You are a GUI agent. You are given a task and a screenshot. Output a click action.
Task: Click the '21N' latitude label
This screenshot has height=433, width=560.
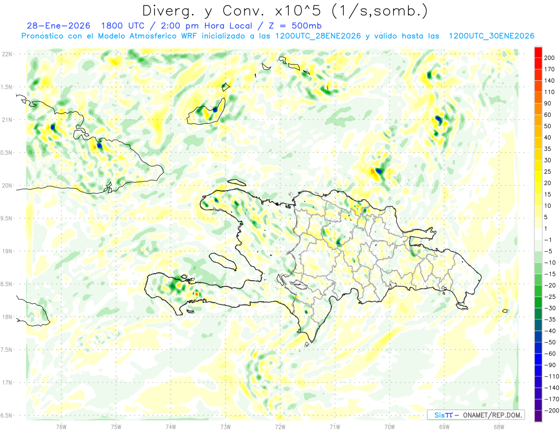7,120
